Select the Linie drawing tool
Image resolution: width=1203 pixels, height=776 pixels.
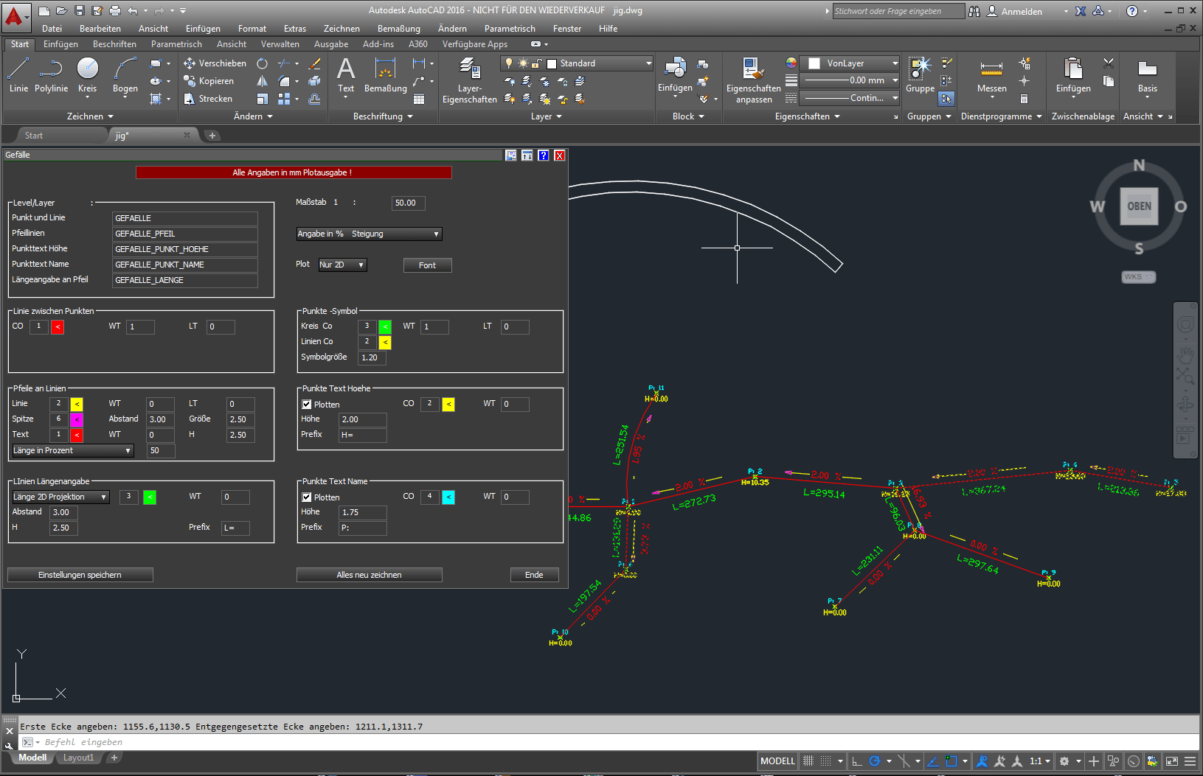click(x=18, y=75)
